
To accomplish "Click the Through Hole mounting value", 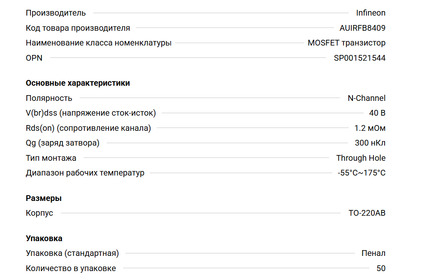I will (x=361, y=158).
